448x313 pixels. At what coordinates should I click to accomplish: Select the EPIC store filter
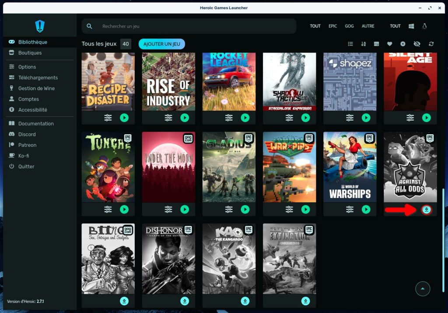[x=332, y=26]
